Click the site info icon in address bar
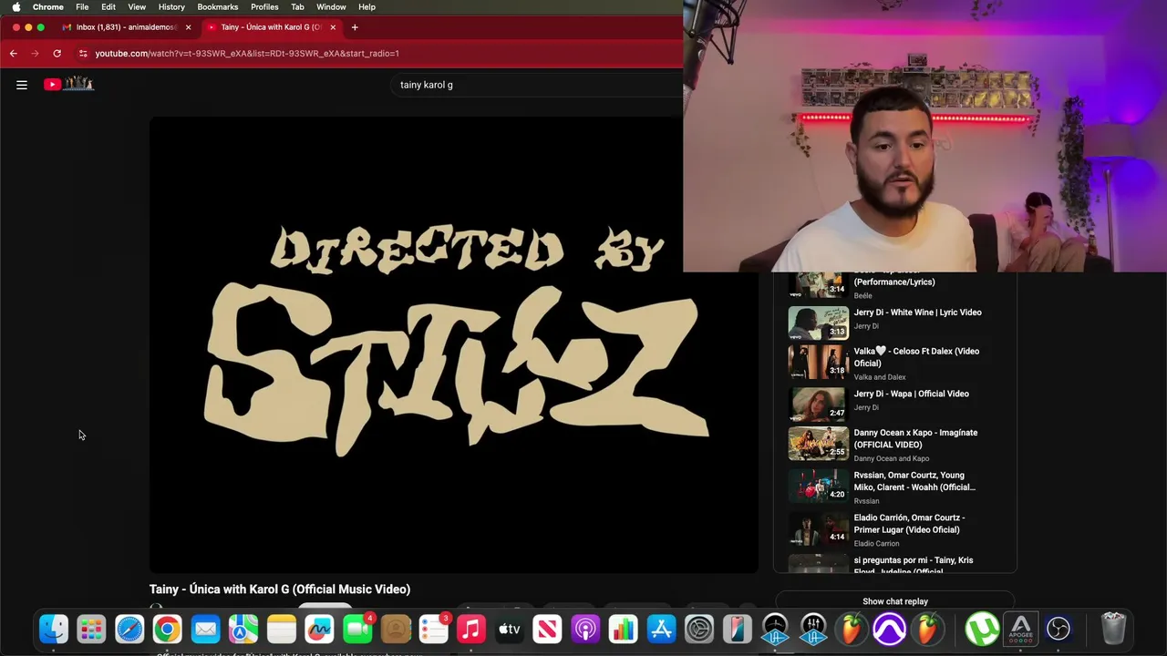The width and height of the screenshot is (1167, 656). tap(83, 53)
